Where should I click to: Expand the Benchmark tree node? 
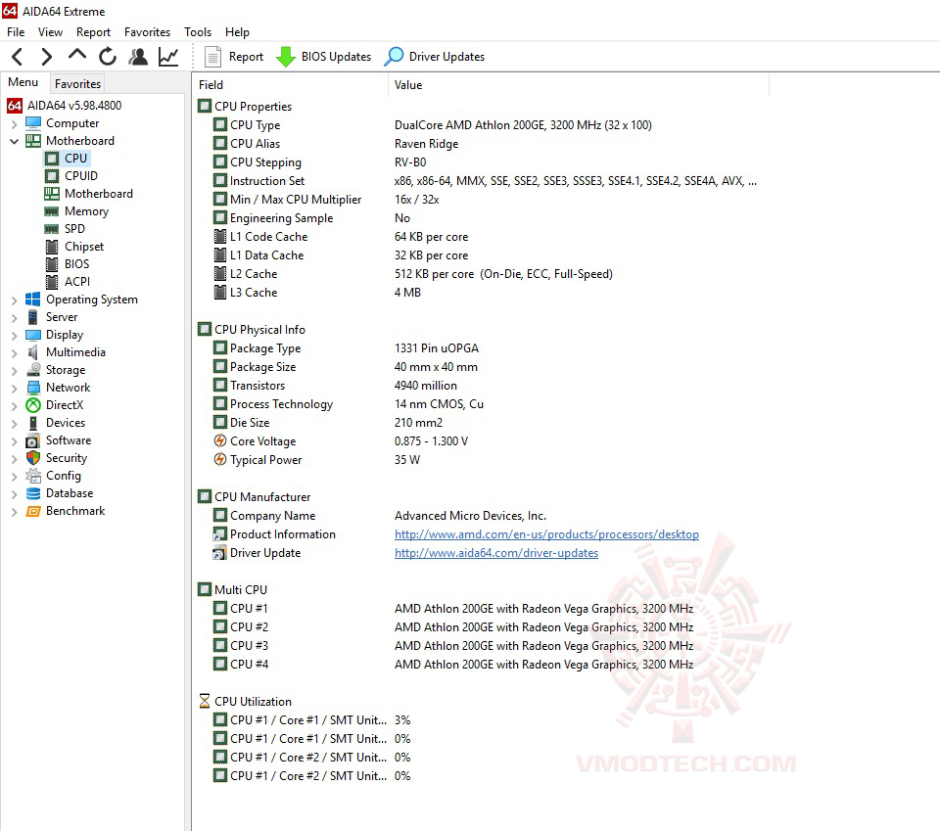[x=15, y=512]
